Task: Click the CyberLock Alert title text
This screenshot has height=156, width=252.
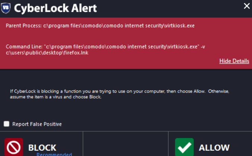Action: 56,8
